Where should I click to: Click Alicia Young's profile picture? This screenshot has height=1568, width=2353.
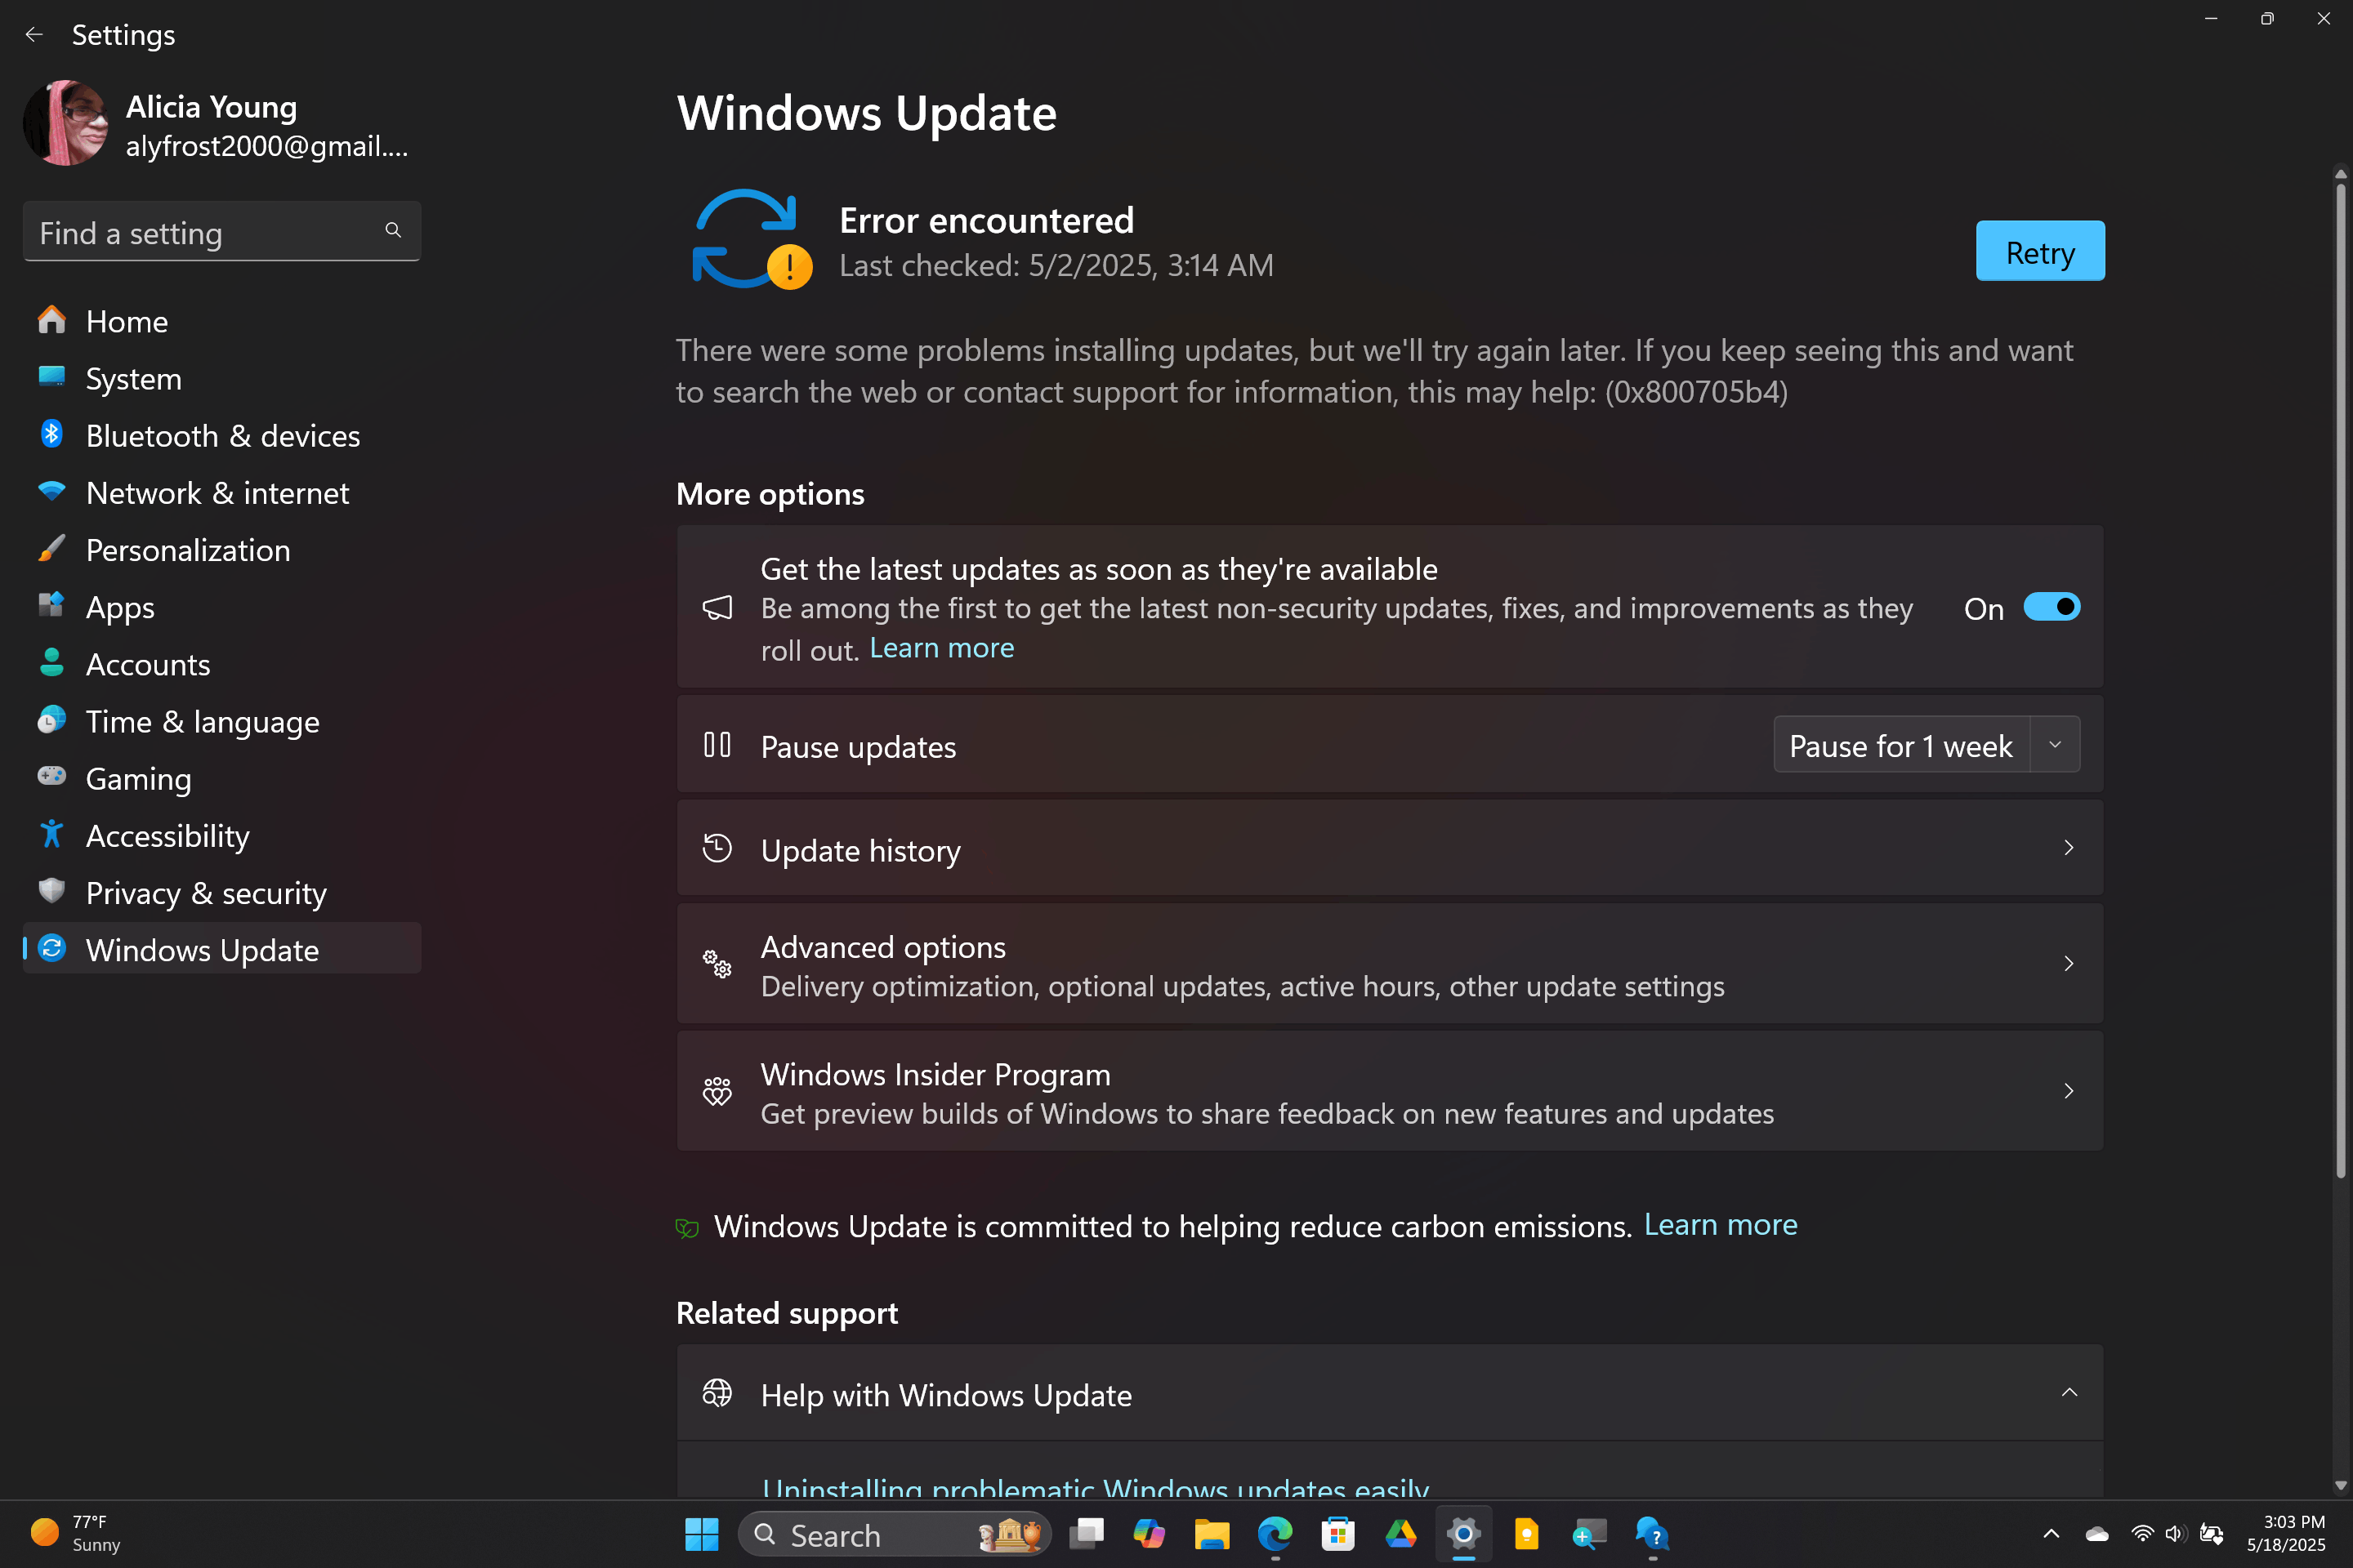[66, 124]
